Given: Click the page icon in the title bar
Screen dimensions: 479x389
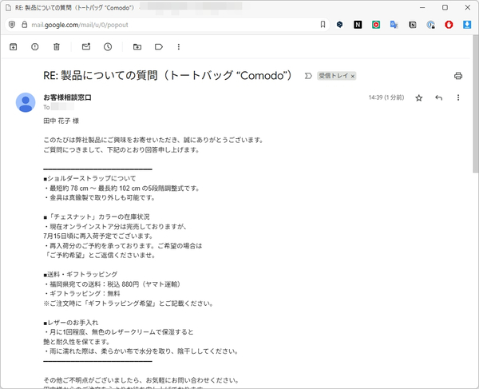Looking at the screenshot, I should click(x=9, y=8).
